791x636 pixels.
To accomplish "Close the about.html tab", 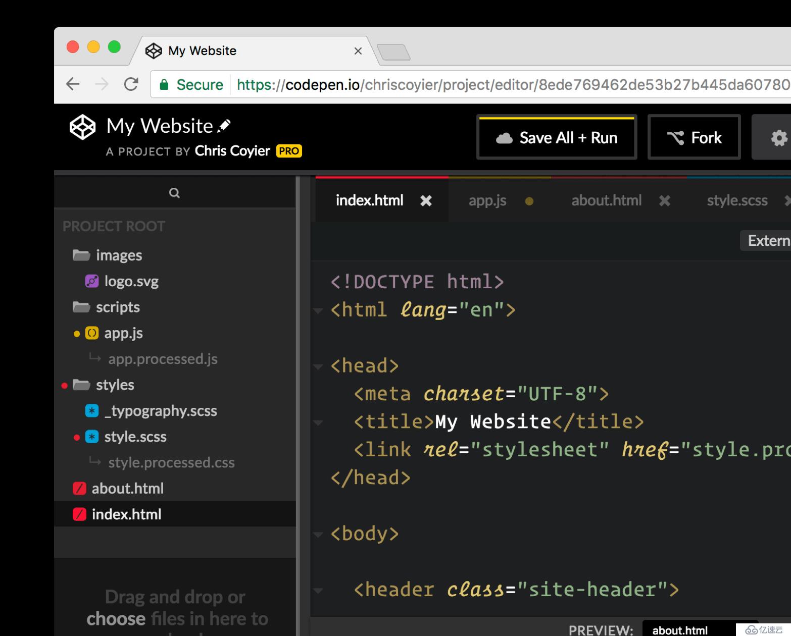I will [665, 201].
